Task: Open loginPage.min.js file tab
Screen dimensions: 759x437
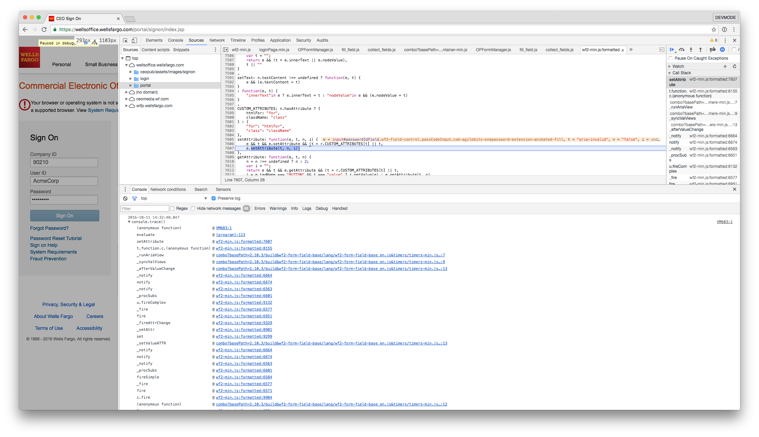Action: 274,50
